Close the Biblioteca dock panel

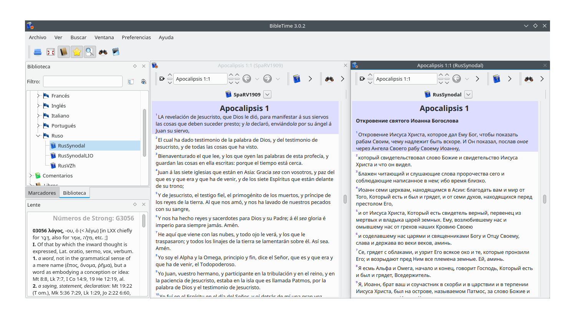(x=144, y=66)
